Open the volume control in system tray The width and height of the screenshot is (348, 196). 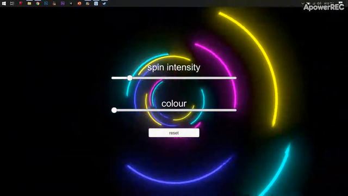(x=319, y=3)
